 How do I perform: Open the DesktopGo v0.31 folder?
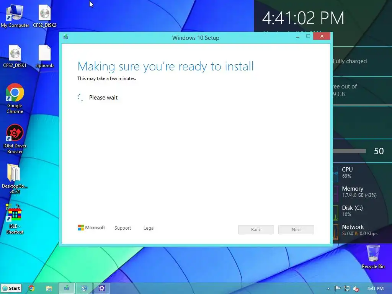click(15, 179)
